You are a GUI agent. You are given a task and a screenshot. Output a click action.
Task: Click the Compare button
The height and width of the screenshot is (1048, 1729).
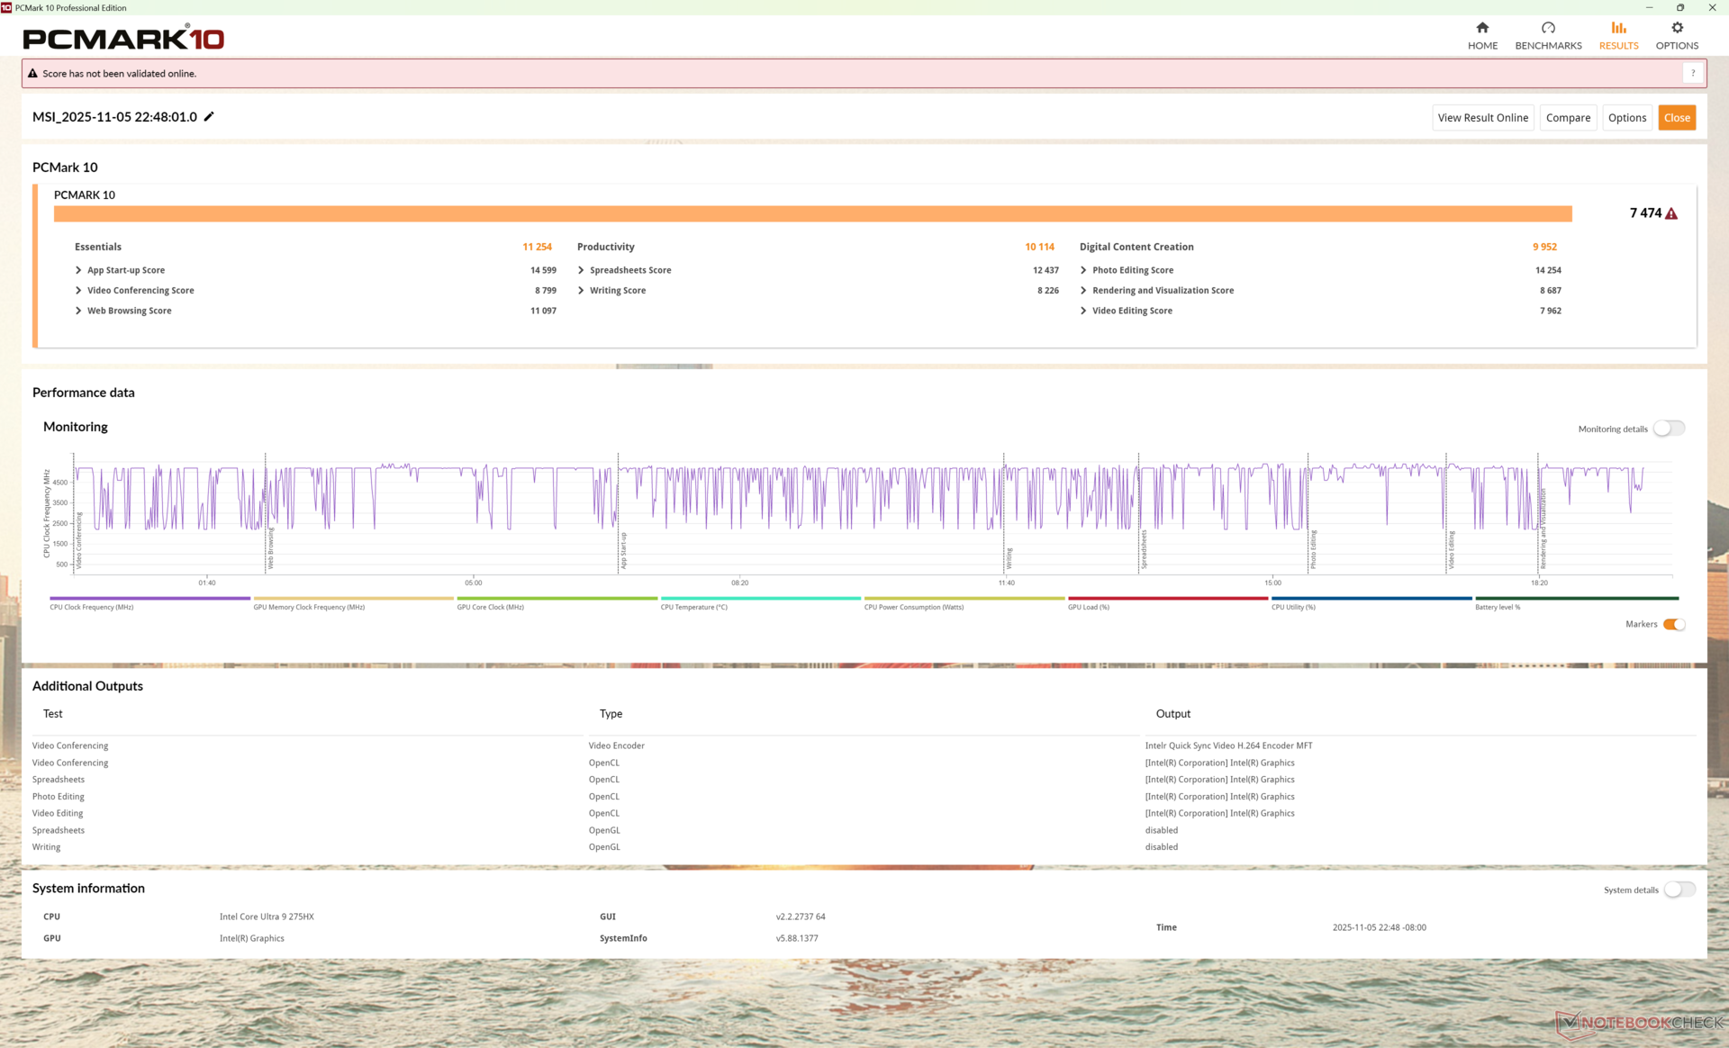point(1568,118)
